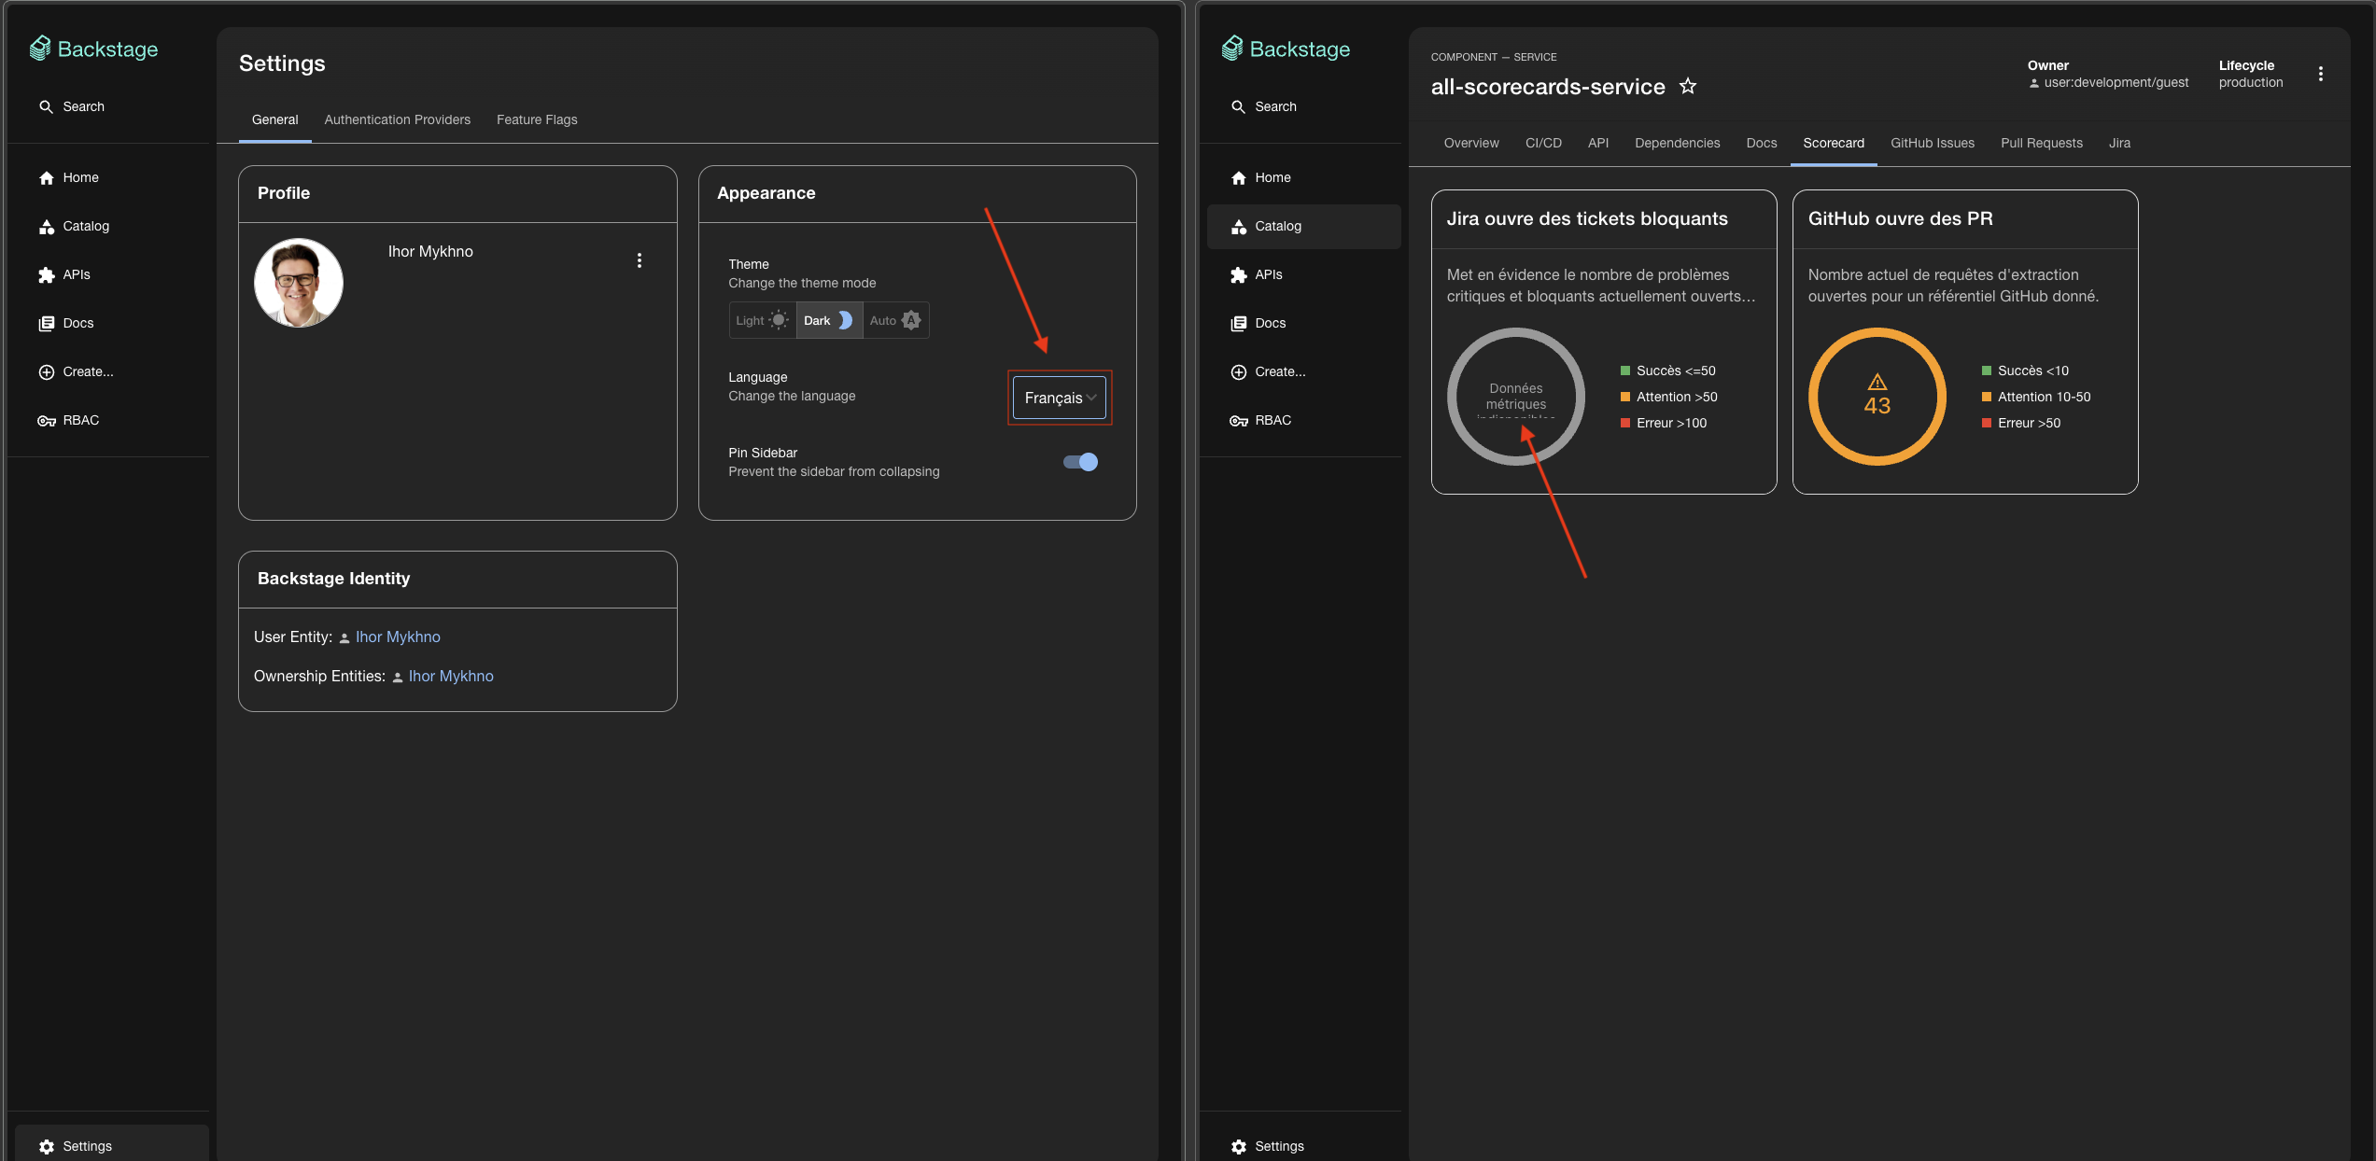Image resolution: width=2376 pixels, height=1161 pixels.
Task: Open the profile card three-dot menu
Action: (640, 260)
